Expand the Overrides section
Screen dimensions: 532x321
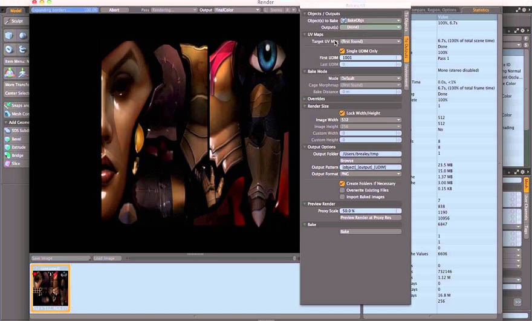point(305,99)
